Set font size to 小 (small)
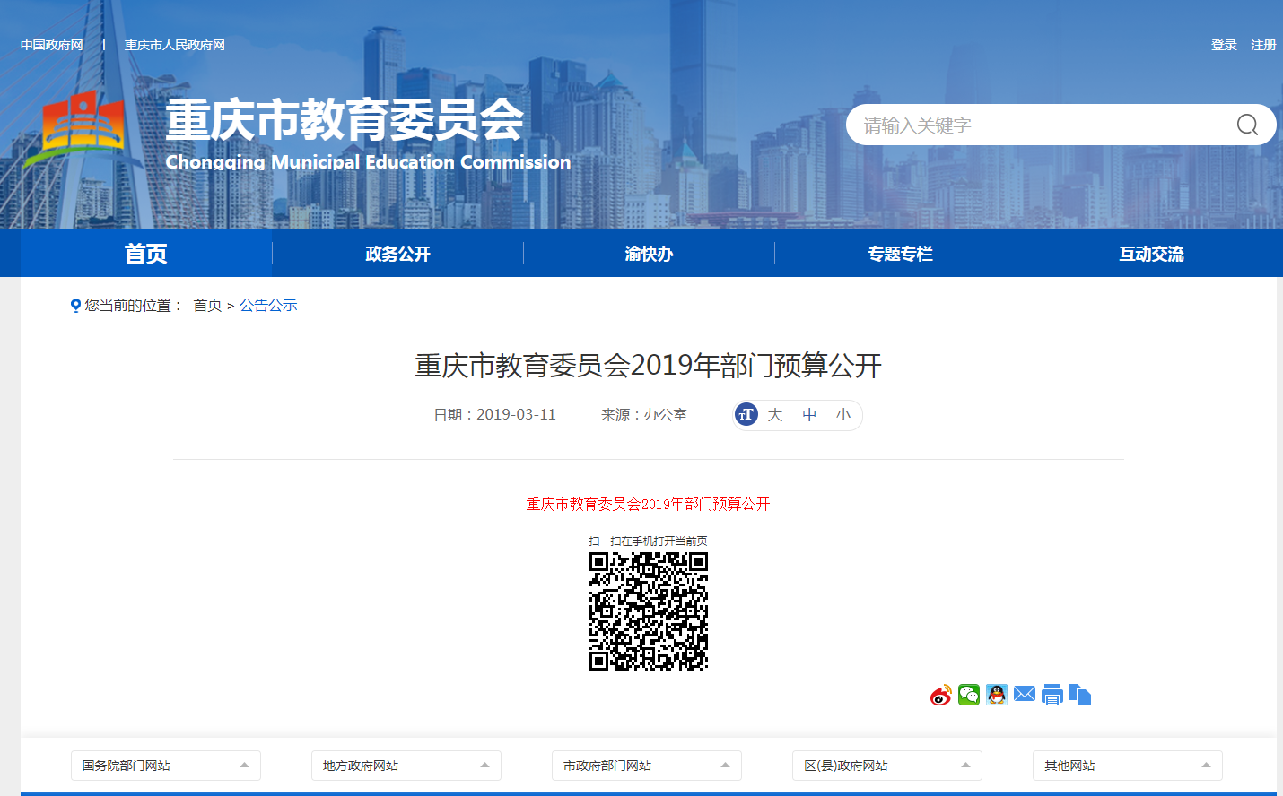The height and width of the screenshot is (796, 1283). pyautogui.click(x=843, y=414)
